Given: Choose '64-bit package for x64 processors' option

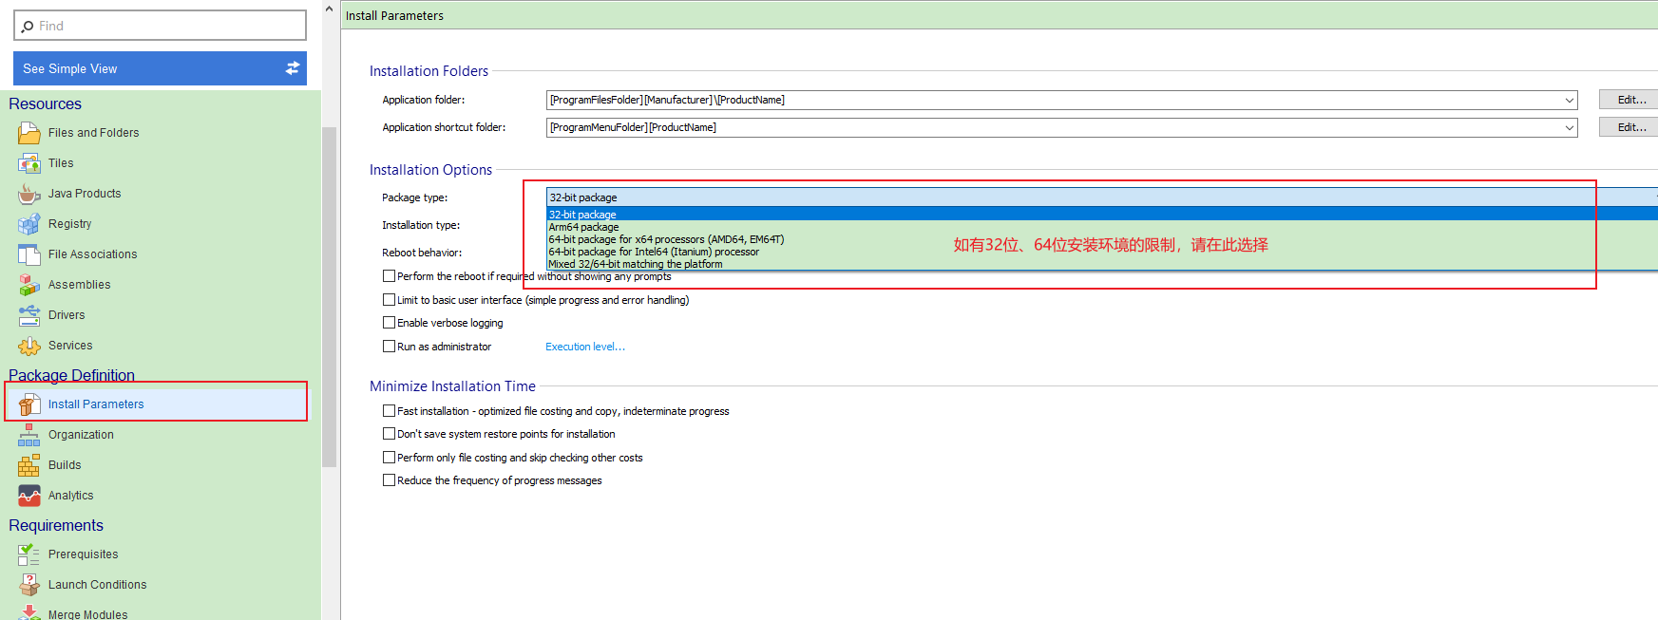Looking at the screenshot, I should [1102, 239].
